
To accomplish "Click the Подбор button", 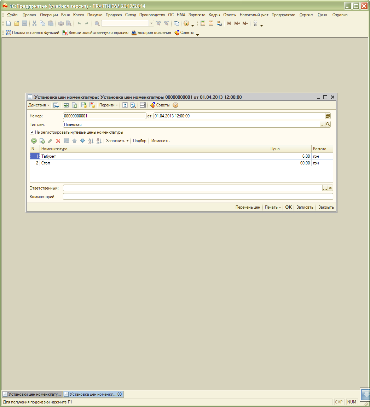I will point(139,141).
